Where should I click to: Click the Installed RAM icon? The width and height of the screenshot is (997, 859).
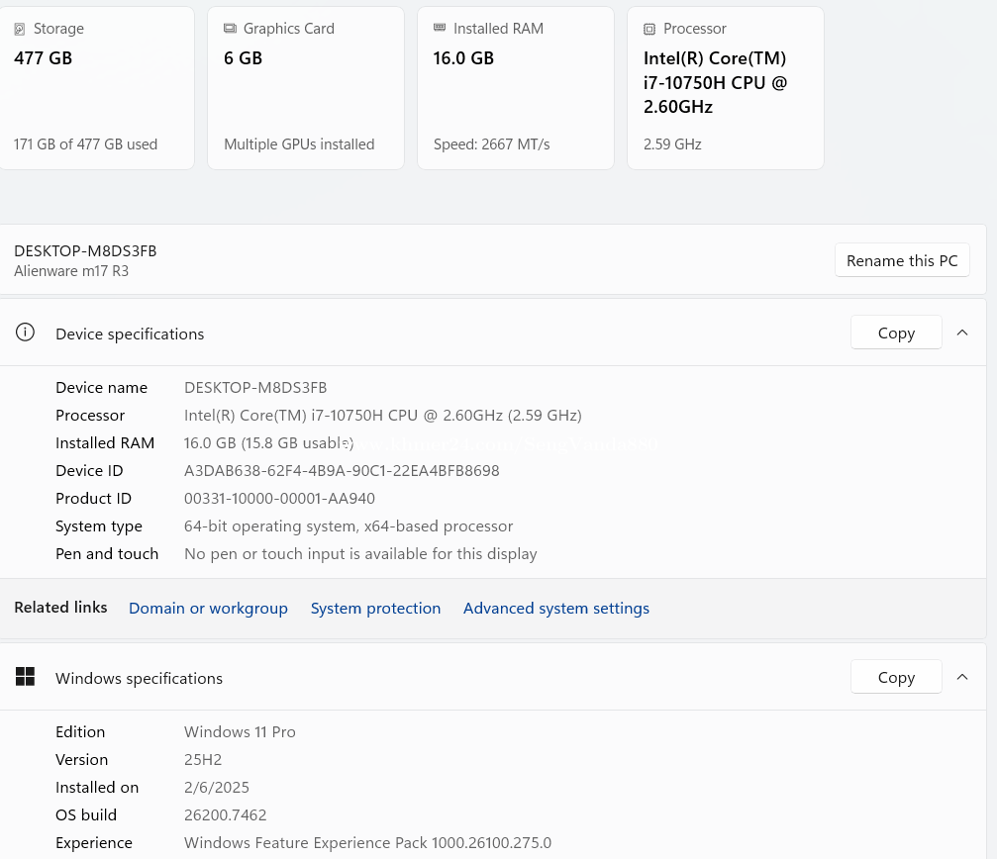tap(440, 29)
